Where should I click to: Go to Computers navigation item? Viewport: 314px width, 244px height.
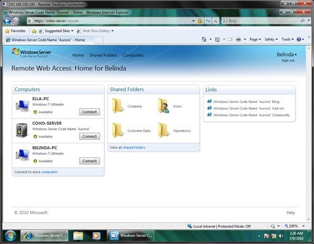pyautogui.click(x=133, y=55)
